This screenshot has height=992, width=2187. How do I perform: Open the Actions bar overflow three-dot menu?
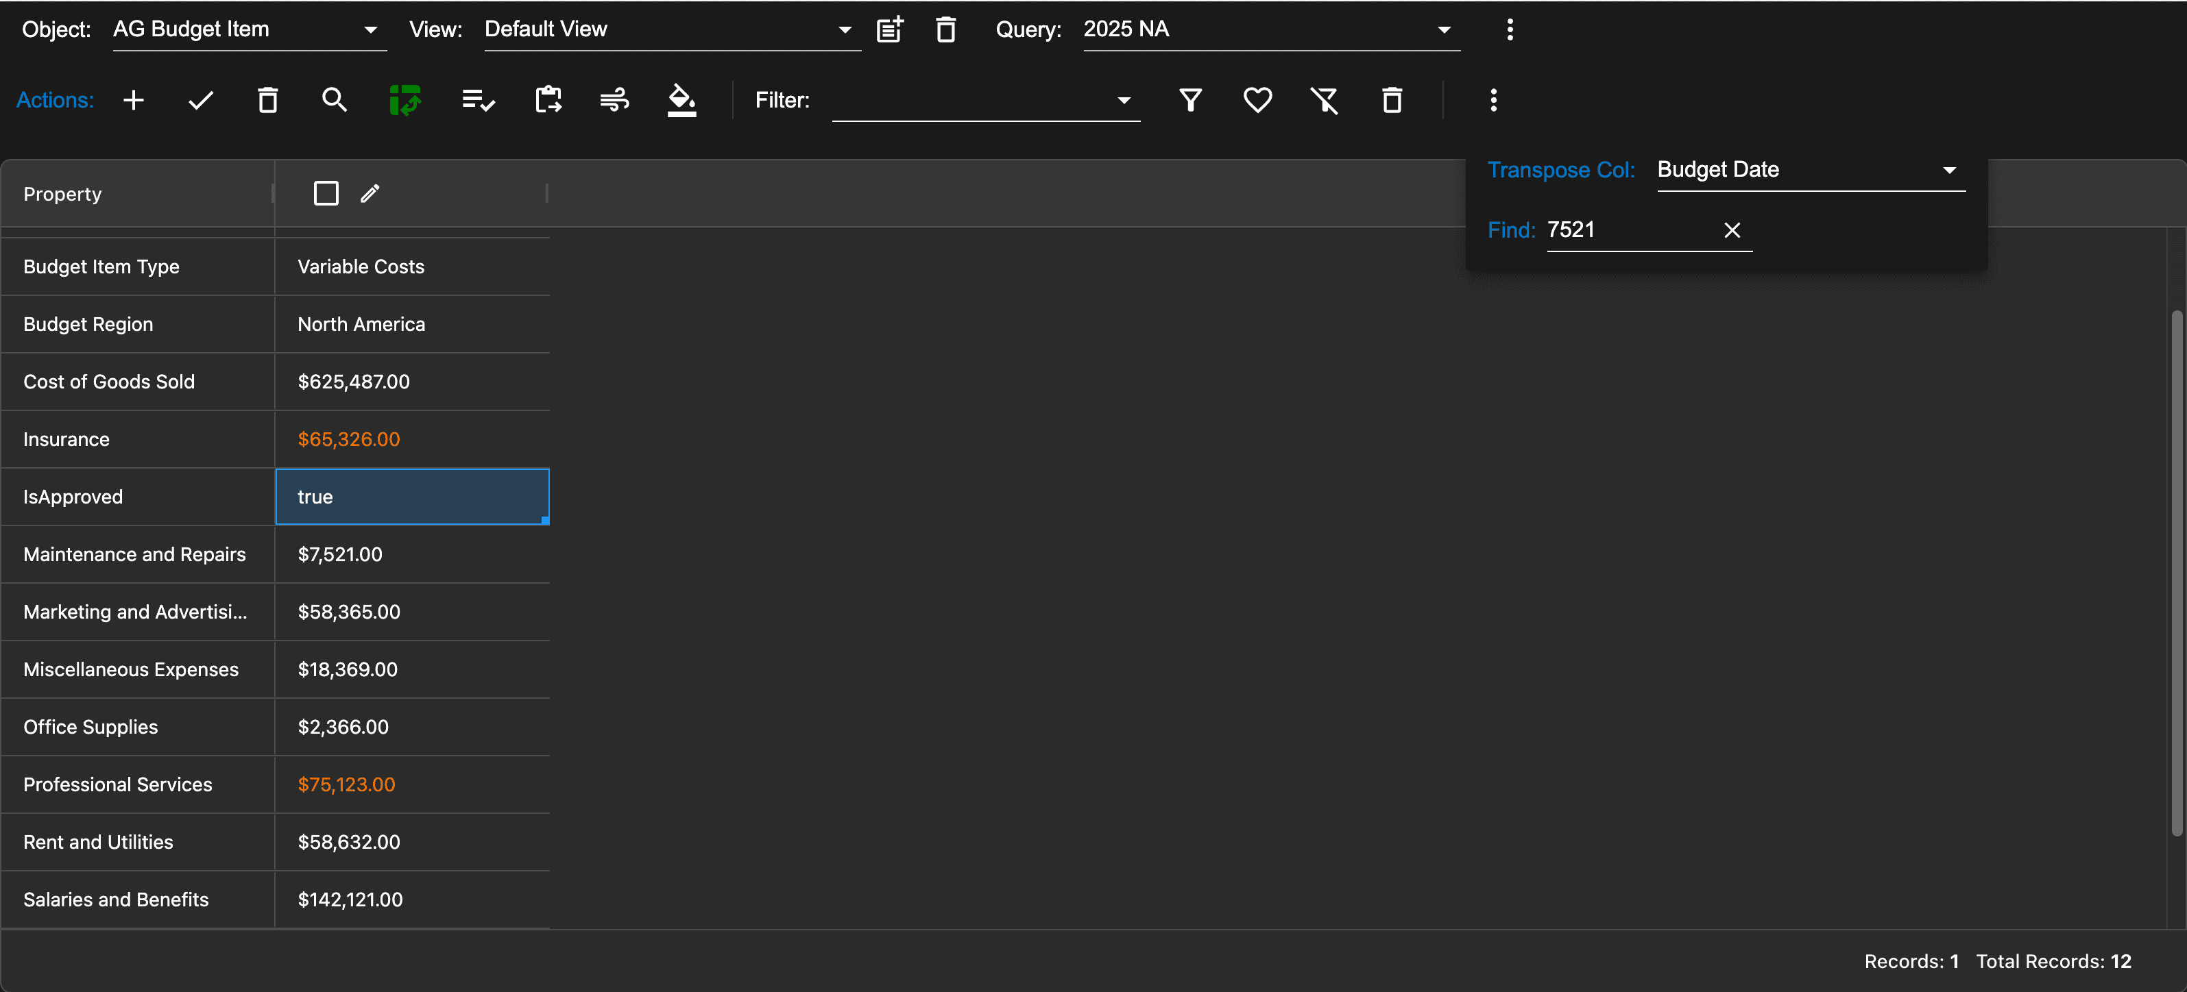[x=1493, y=100]
